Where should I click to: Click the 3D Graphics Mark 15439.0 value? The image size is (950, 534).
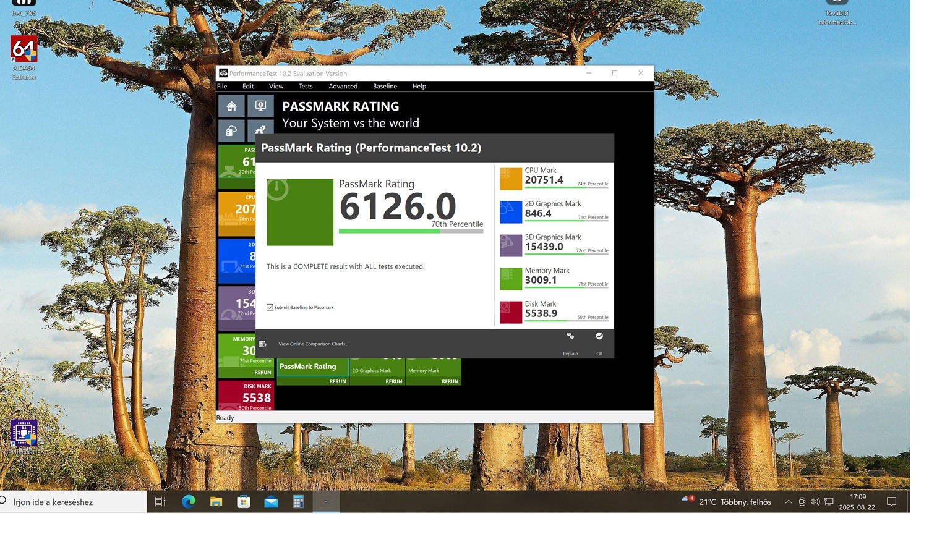(544, 247)
